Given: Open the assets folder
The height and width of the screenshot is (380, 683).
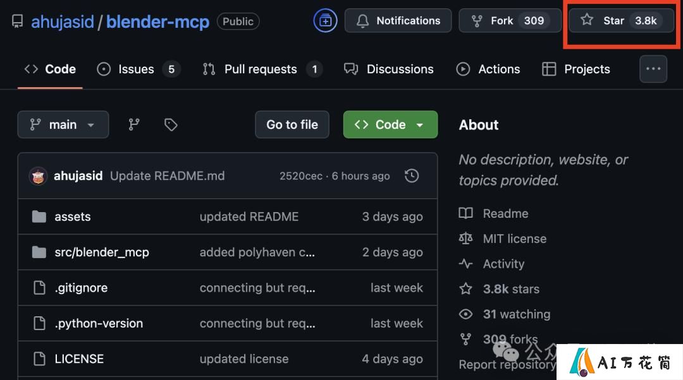Looking at the screenshot, I should (73, 217).
